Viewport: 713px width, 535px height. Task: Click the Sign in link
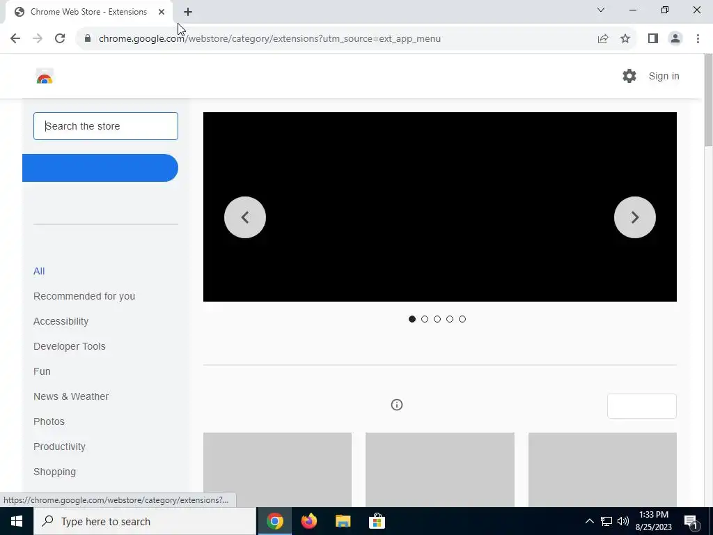(664, 76)
